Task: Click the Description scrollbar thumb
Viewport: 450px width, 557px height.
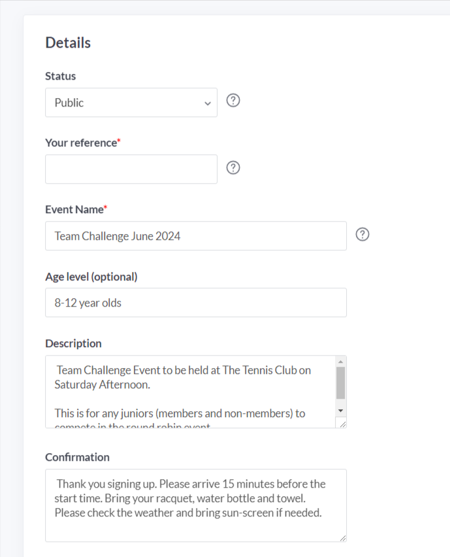Action: [x=341, y=383]
